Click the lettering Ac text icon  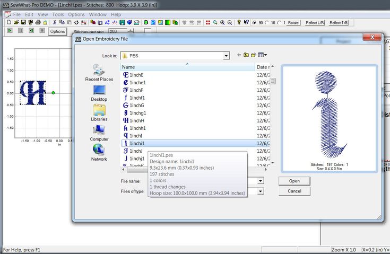tap(107, 23)
